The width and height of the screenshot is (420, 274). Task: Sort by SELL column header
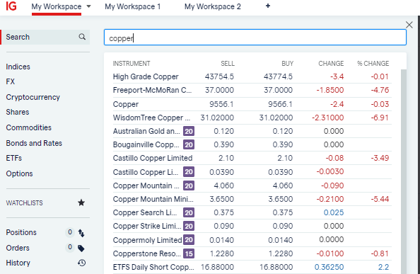228,64
